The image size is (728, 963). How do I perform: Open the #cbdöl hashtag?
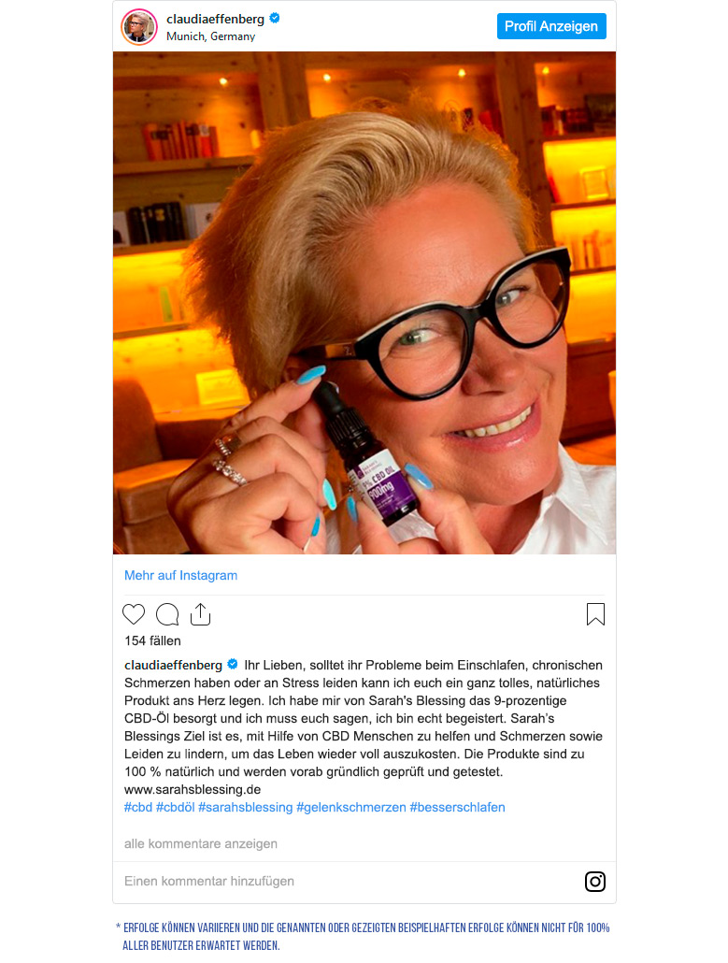coord(176,807)
